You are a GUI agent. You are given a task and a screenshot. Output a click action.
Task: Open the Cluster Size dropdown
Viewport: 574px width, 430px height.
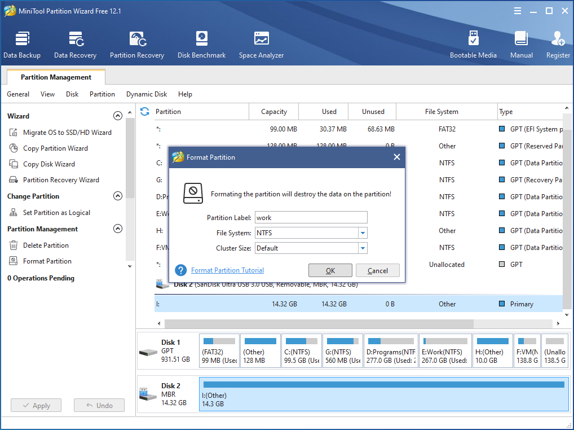click(363, 248)
